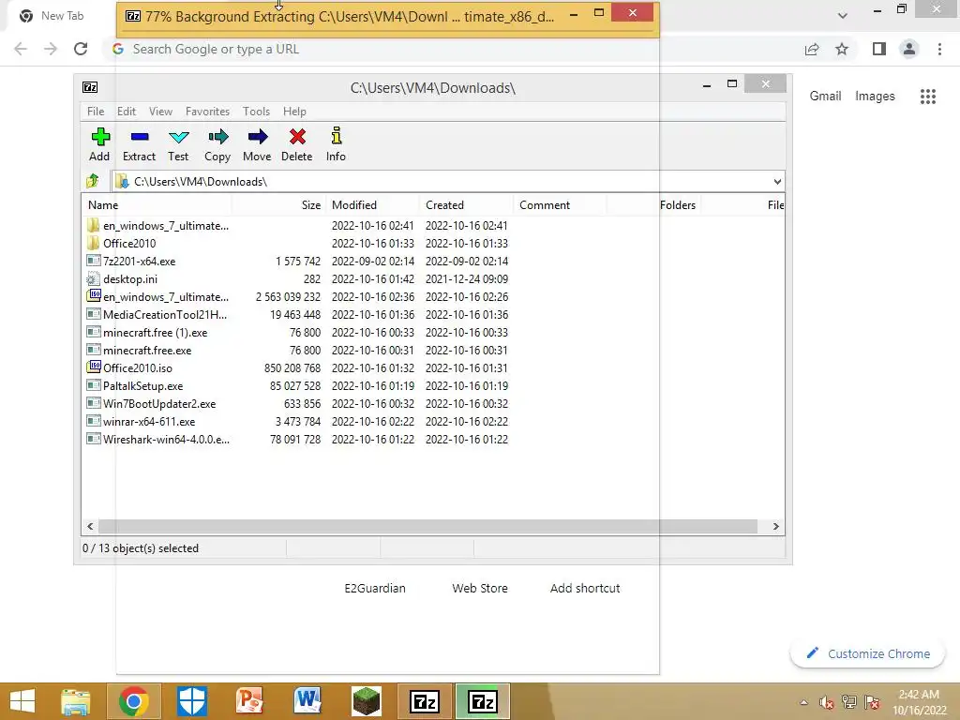Click Office2010.iso disc image icon

pos(94,367)
